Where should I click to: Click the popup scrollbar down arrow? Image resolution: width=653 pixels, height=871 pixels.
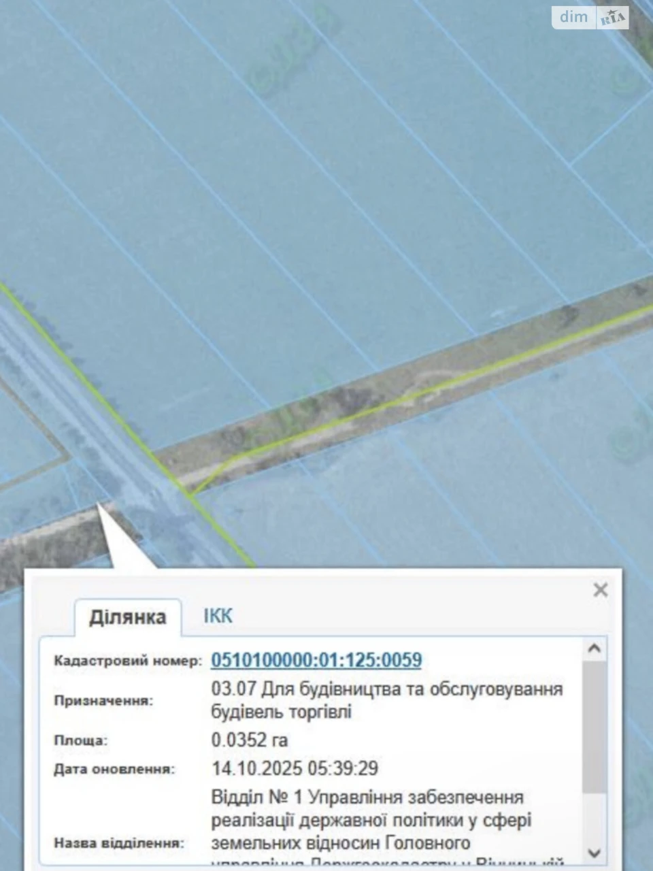[x=594, y=853]
